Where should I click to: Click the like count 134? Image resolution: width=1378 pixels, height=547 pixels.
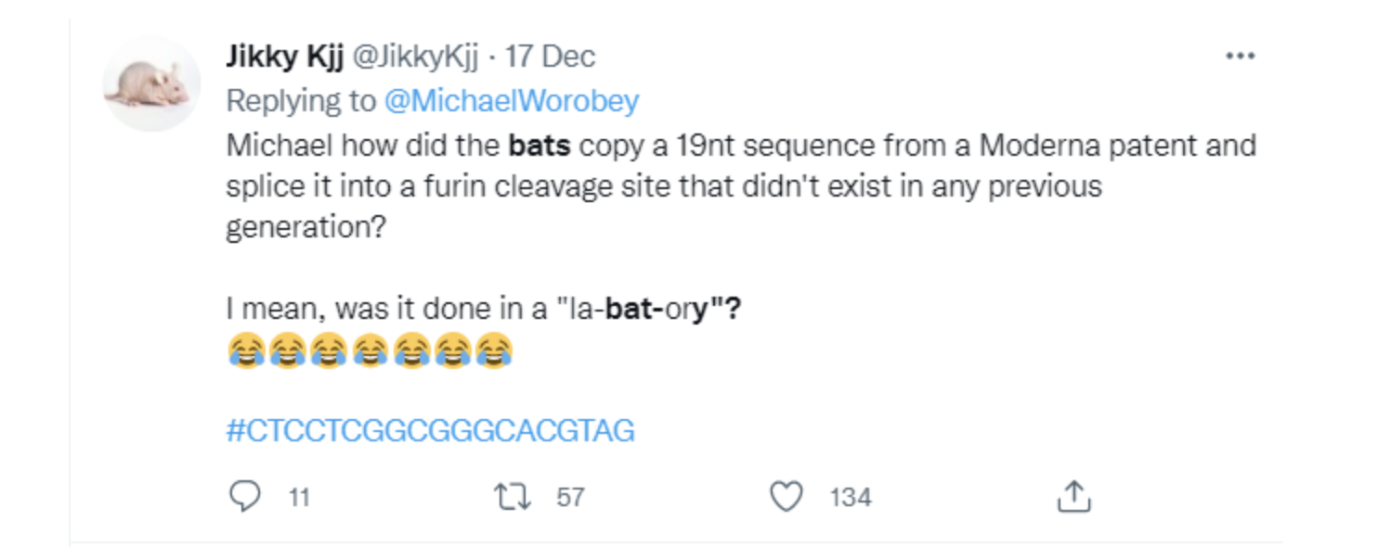click(851, 498)
